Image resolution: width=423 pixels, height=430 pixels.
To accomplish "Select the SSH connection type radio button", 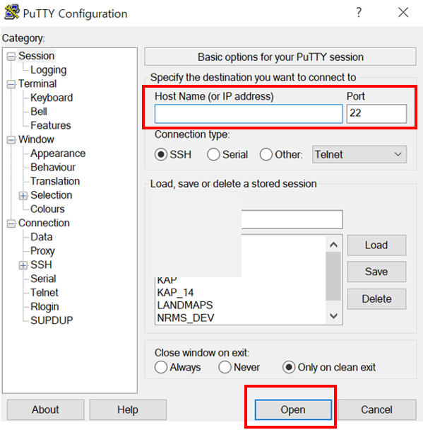I will [x=161, y=154].
